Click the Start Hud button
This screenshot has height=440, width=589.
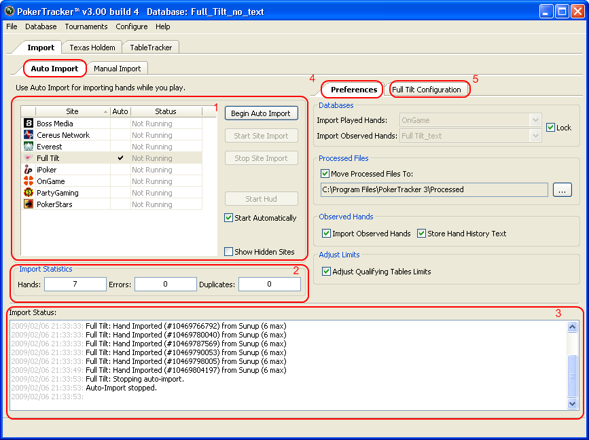pyautogui.click(x=261, y=199)
